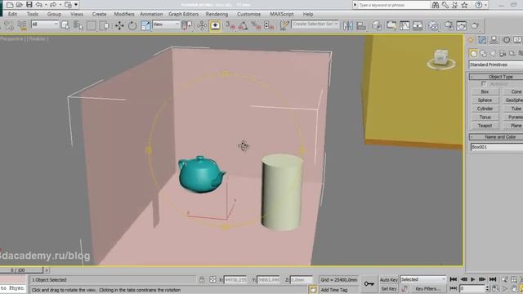Open the Help icon dropdown arrow
The image size is (523, 294).
485,5
